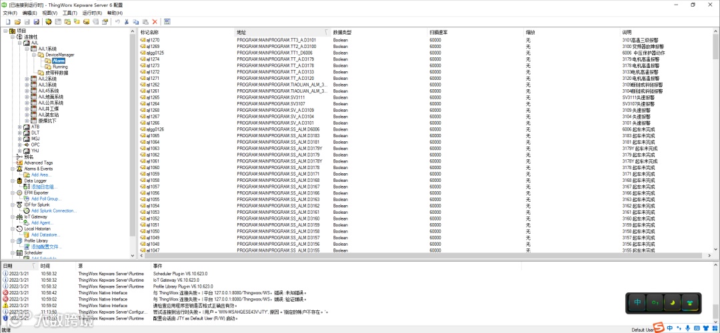
Task: Toggle the 中 Chinese input mode button
Action: coord(637,303)
